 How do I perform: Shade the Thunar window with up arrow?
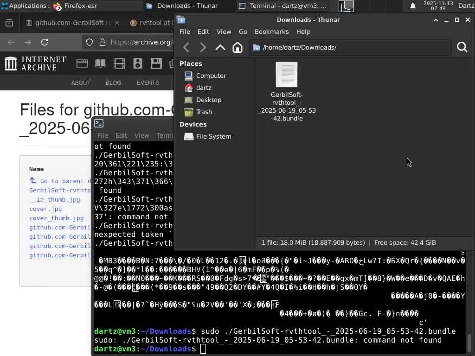(436, 20)
